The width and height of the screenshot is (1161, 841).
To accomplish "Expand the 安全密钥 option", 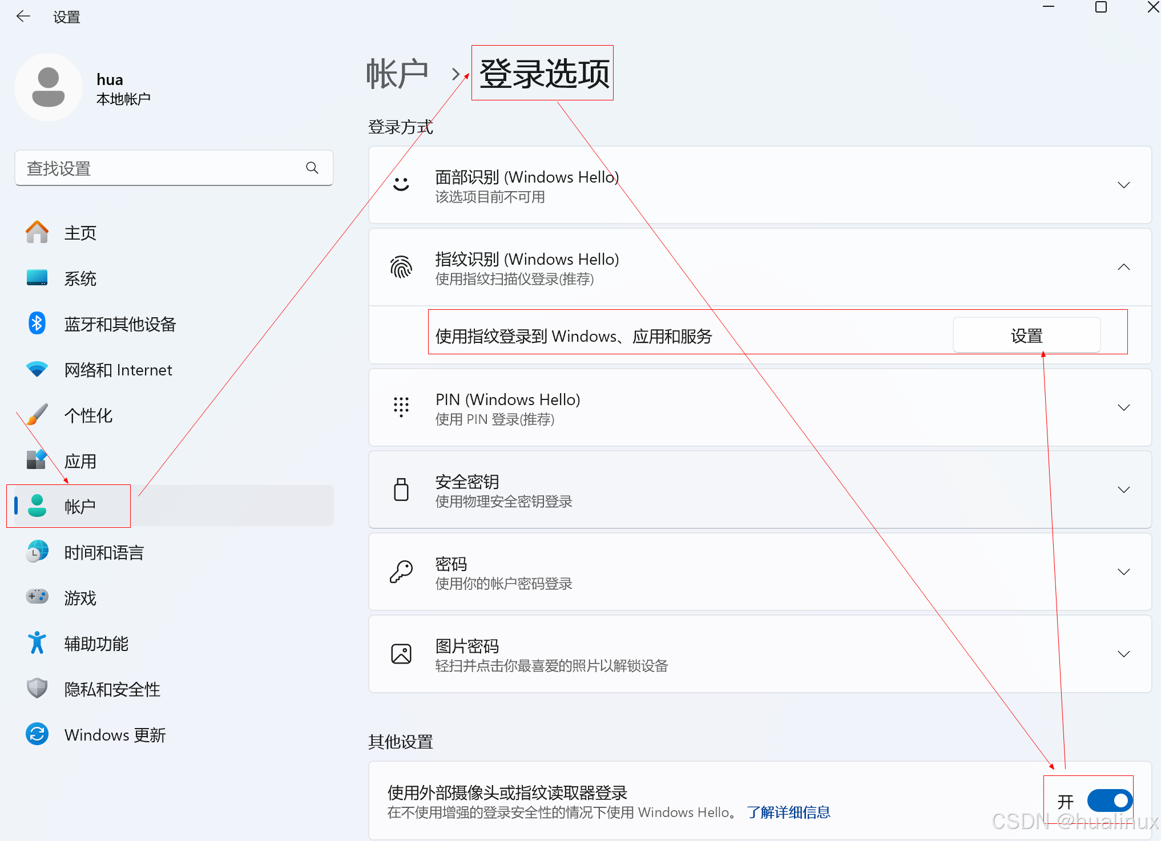I will [x=1123, y=490].
